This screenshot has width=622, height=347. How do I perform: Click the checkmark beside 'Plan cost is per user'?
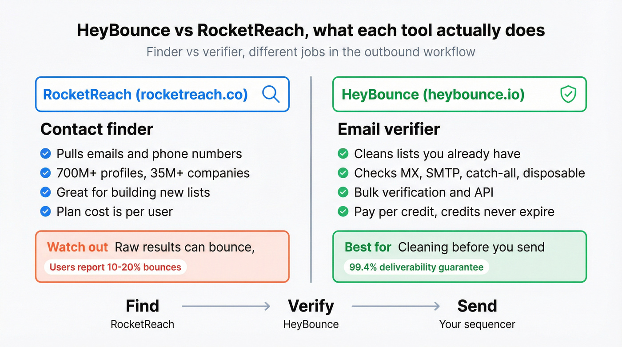click(45, 211)
